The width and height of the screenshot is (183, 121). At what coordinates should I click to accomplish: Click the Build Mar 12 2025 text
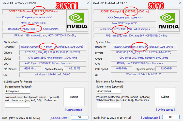[112, 118]
